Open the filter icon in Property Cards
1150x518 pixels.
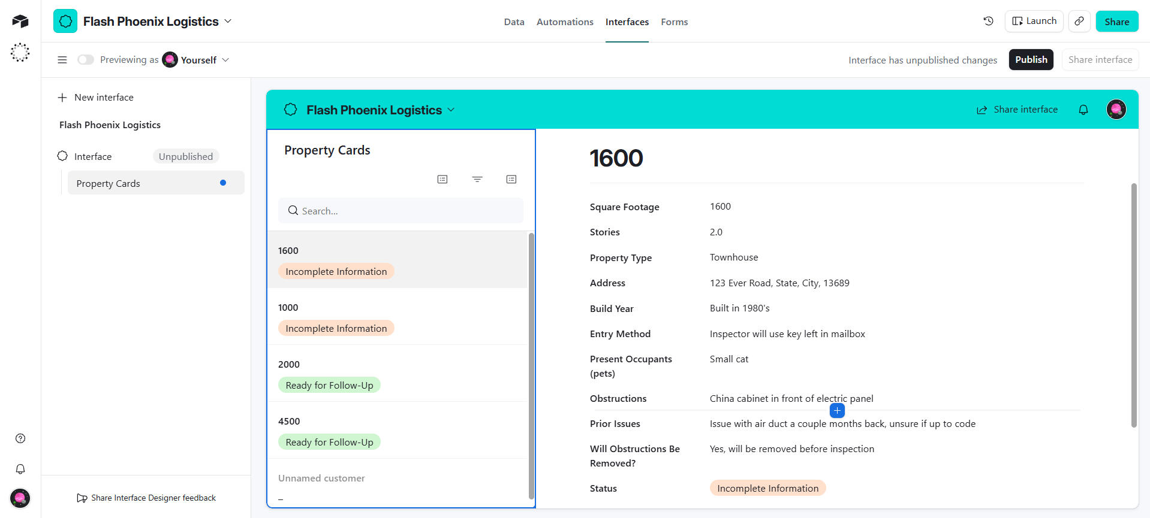click(x=477, y=179)
